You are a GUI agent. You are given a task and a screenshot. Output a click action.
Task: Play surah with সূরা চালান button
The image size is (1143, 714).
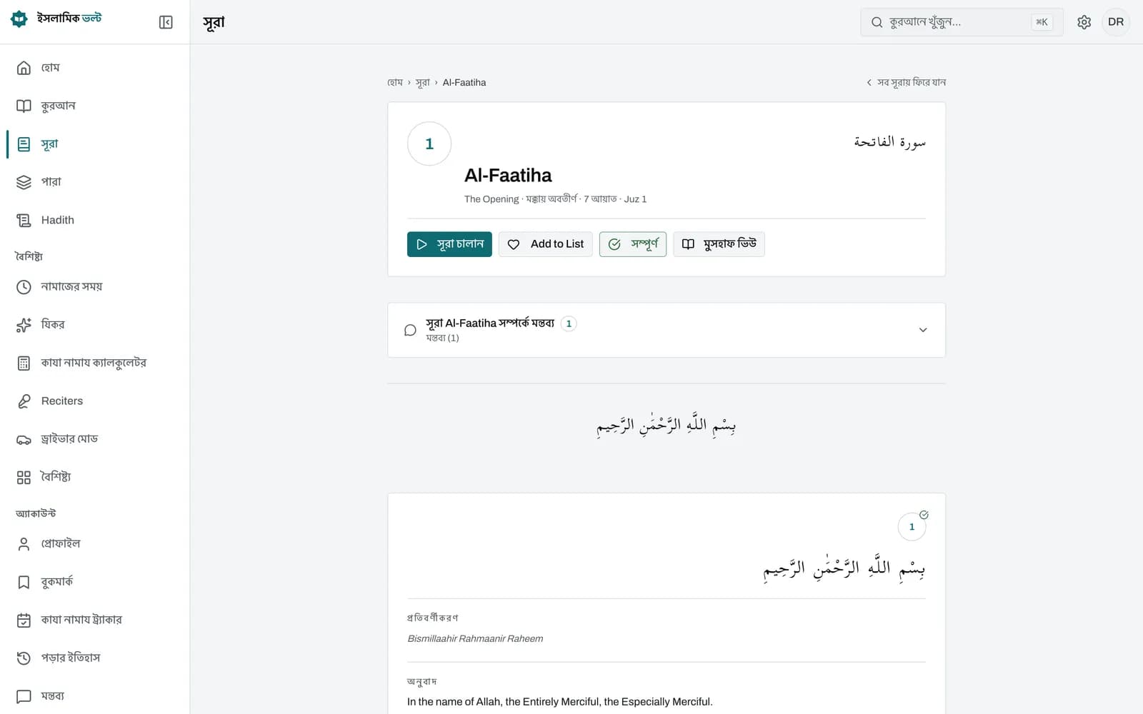pyautogui.click(x=449, y=244)
